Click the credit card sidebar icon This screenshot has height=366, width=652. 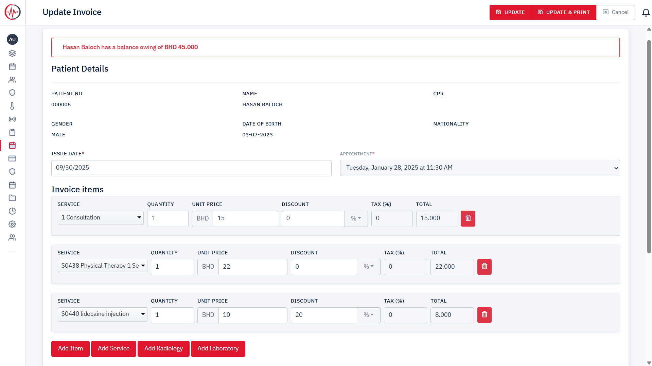12,158
